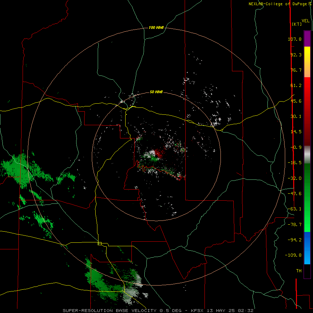Click the TH label under the scale
The height and width of the screenshot is (313, 313).
click(x=299, y=271)
